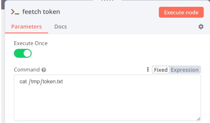The width and height of the screenshot is (210, 123).
Task: Click the Execute Once label
Action: (x=31, y=43)
